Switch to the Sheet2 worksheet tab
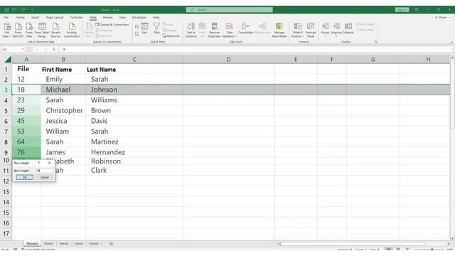 click(48, 243)
